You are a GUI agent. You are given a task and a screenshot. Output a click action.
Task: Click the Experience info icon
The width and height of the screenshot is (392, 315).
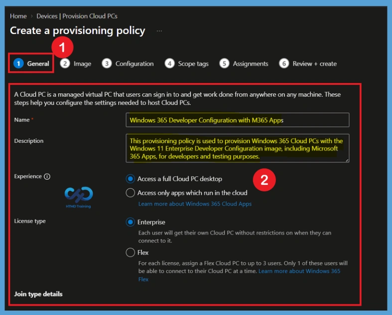click(47, 176)
